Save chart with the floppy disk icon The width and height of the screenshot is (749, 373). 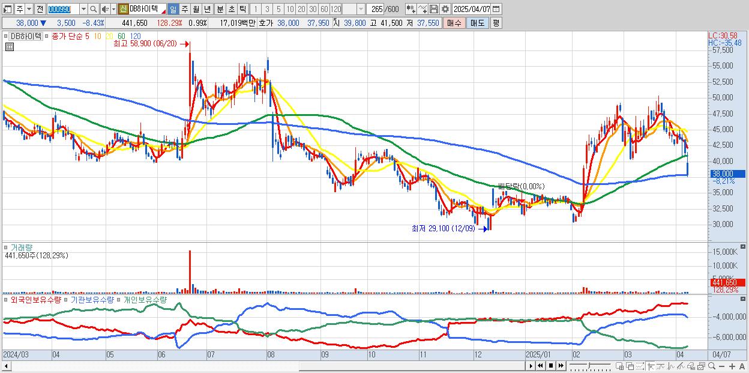tap(434, 9)
